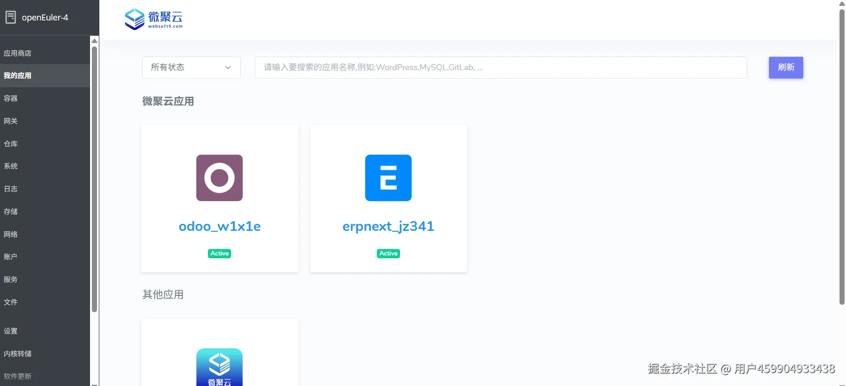The image size is (846, 386).
Task: Open 仓库 in the sidebar
Action: pyautogui.click(x=45, y=144)
